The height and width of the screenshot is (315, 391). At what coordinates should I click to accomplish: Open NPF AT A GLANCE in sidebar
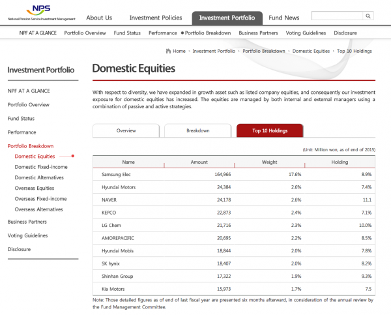click(29, 91)
